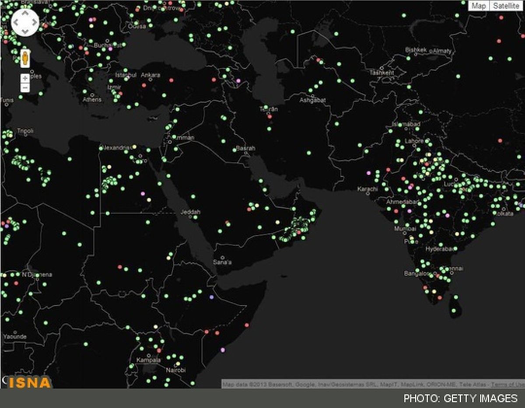Screen dimensions: 525x408
Task: Switch to Map view
Action: click(x=478, y=6)
